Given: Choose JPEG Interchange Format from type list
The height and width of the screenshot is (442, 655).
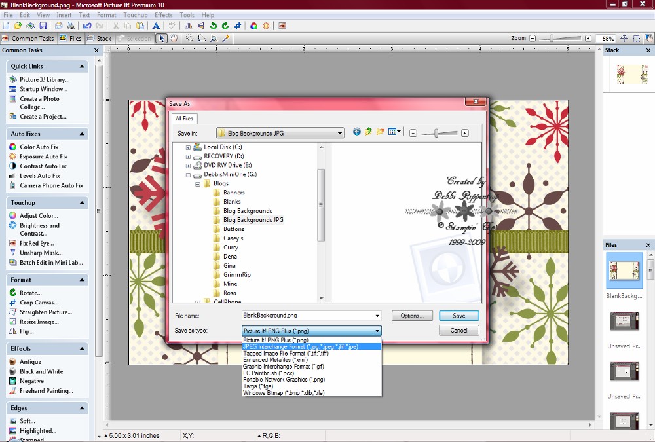Looking at the screenshot, I should 312,347.
